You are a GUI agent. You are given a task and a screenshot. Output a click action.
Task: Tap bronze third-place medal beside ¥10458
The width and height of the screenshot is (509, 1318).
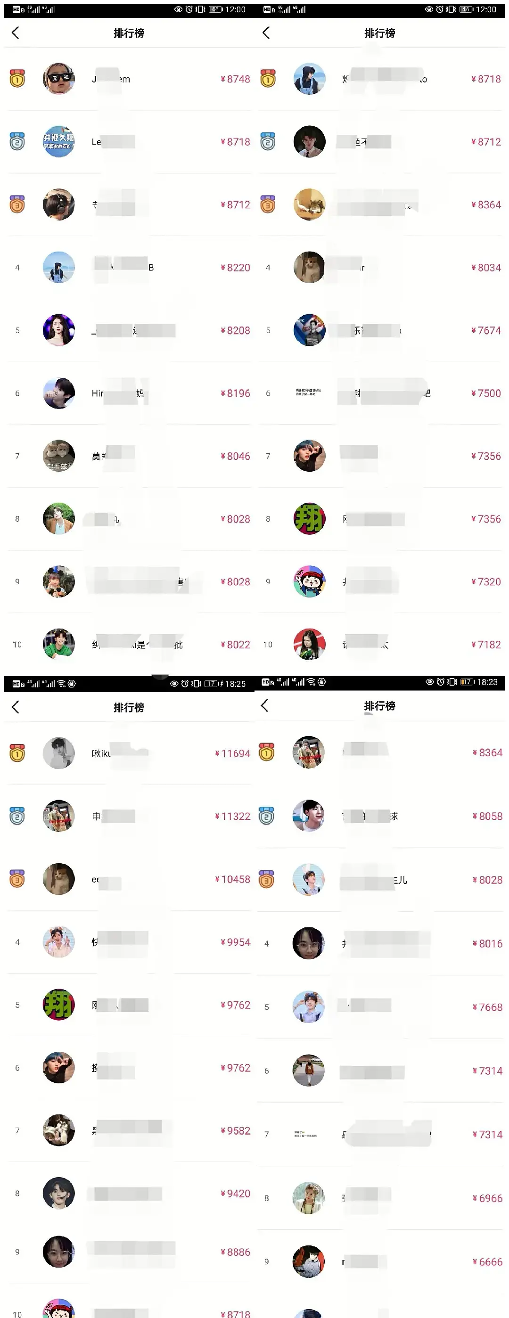(17, 879)
